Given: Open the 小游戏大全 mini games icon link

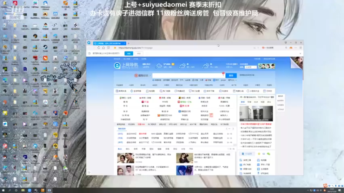Looking at the screenshot, I should (x=253, y=91).
